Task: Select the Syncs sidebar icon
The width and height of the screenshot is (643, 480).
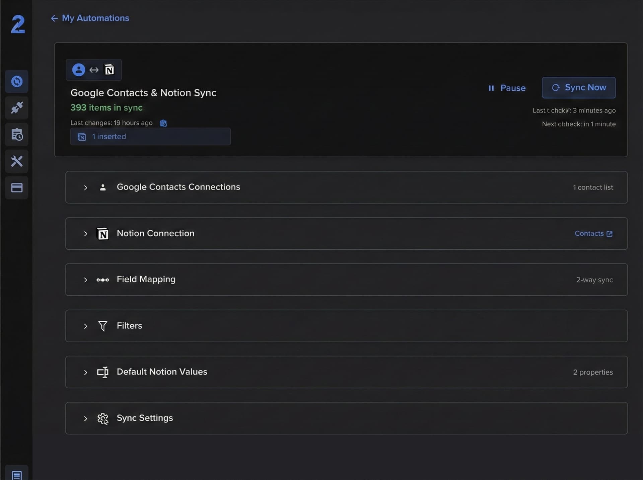Action: point(17,81)
